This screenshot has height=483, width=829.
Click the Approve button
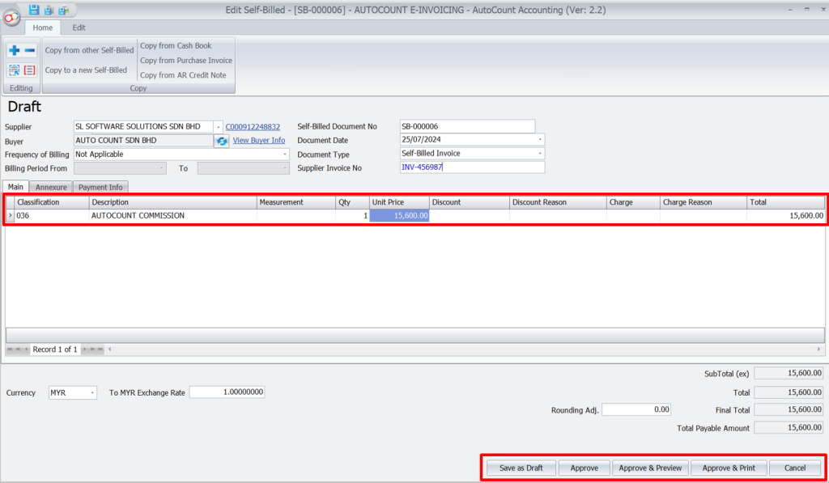[585, 468]
